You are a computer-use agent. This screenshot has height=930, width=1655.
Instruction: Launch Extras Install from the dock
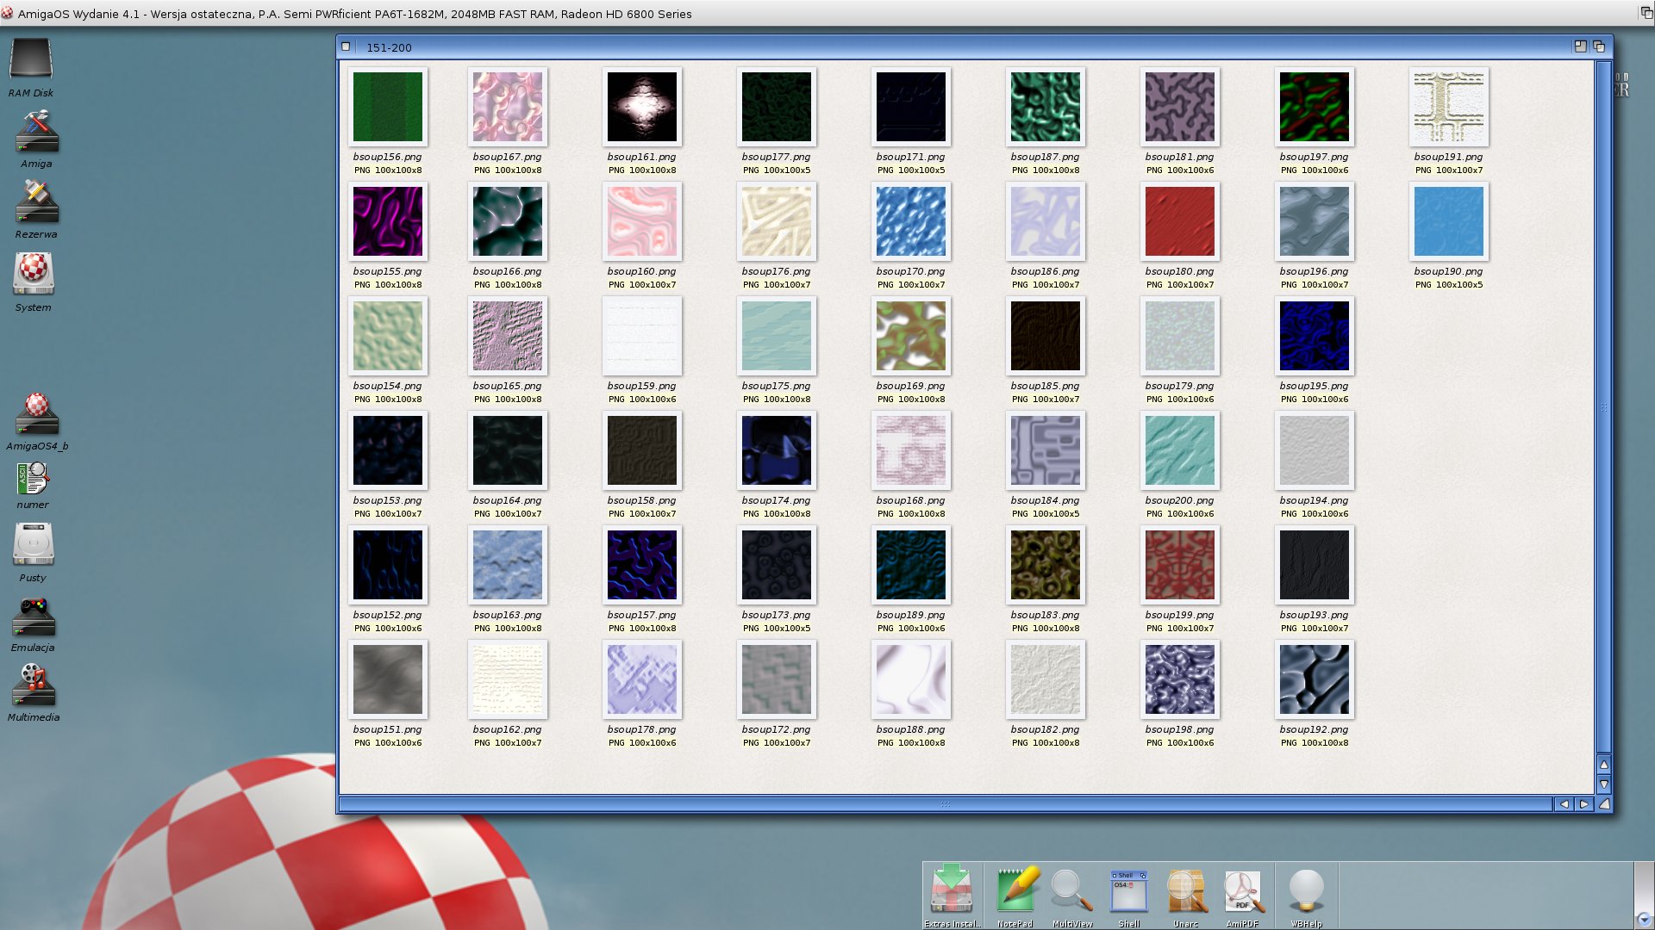coord(952,889)
